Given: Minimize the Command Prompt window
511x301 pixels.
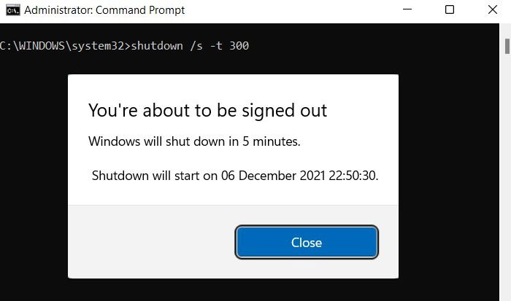Looking at the screenshot, I should click(407, 9).
